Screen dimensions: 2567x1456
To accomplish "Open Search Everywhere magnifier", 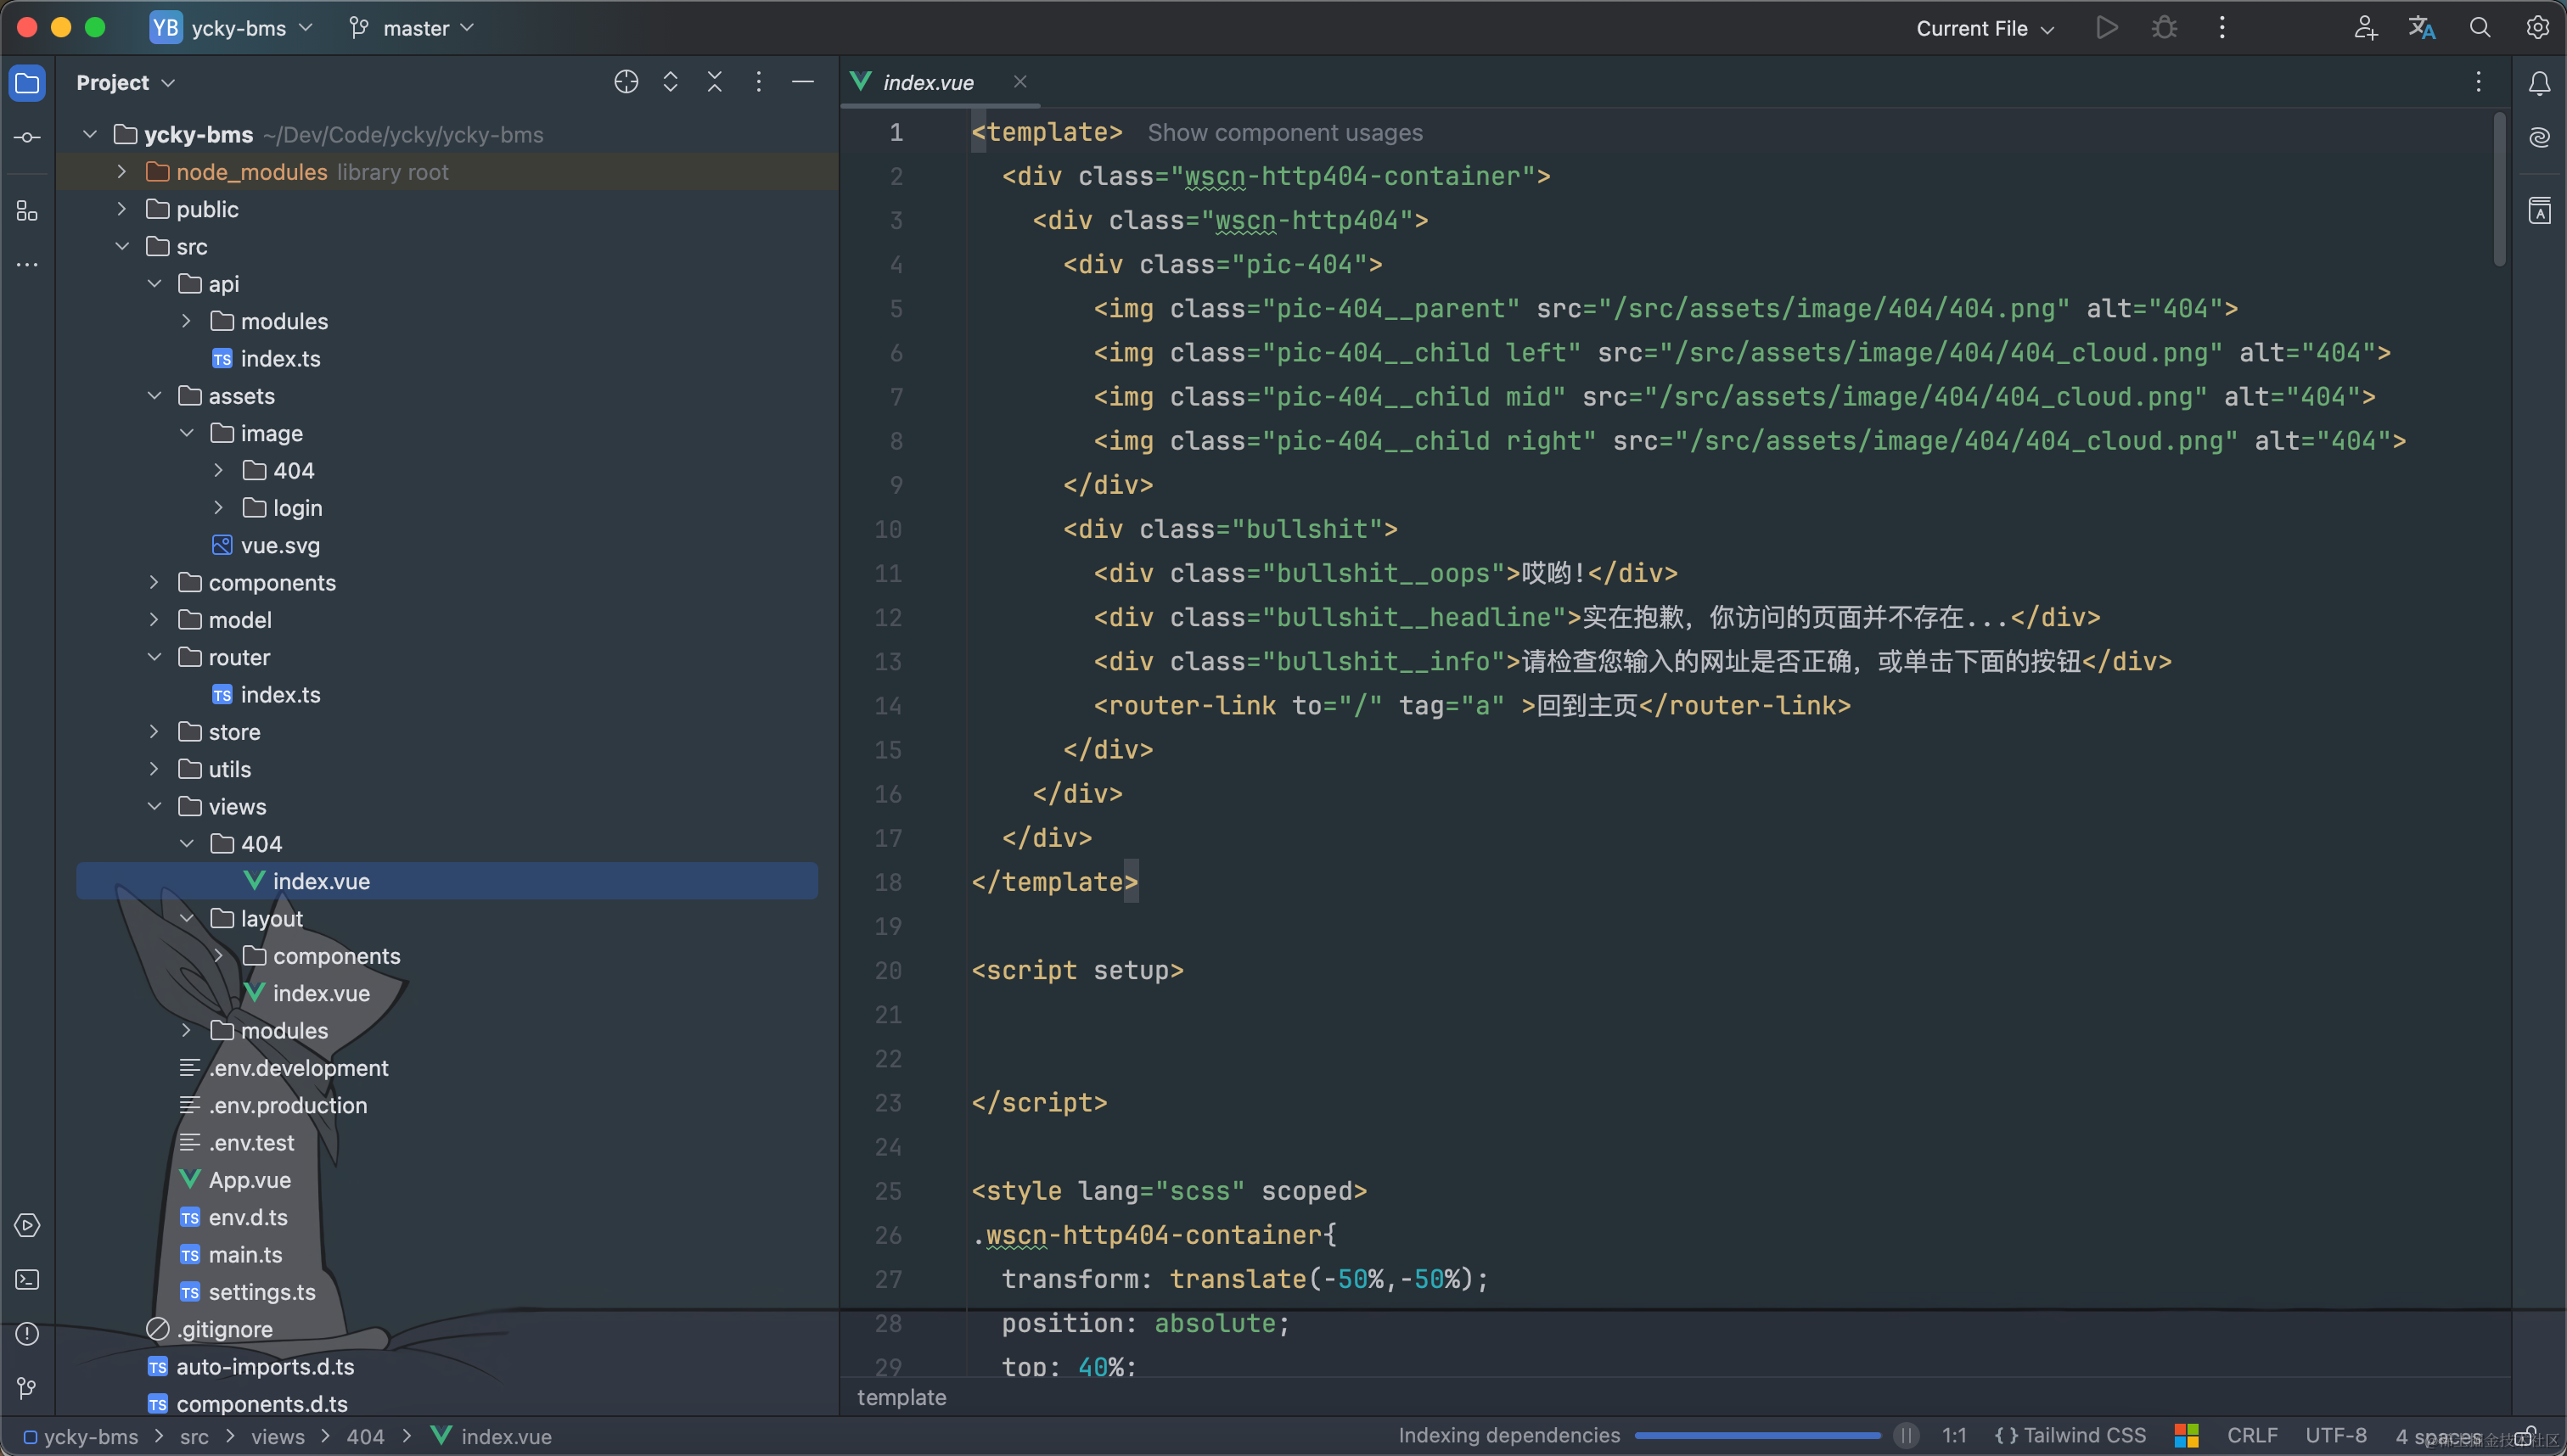I will 2479,28.
